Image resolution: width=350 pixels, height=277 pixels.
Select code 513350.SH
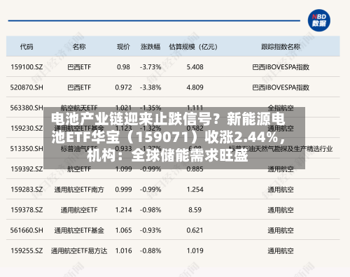(x=27, y=148)
